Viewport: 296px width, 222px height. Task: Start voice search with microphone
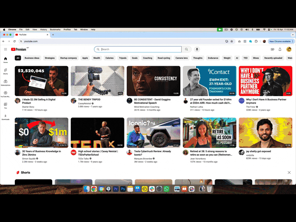pos(197,49)
